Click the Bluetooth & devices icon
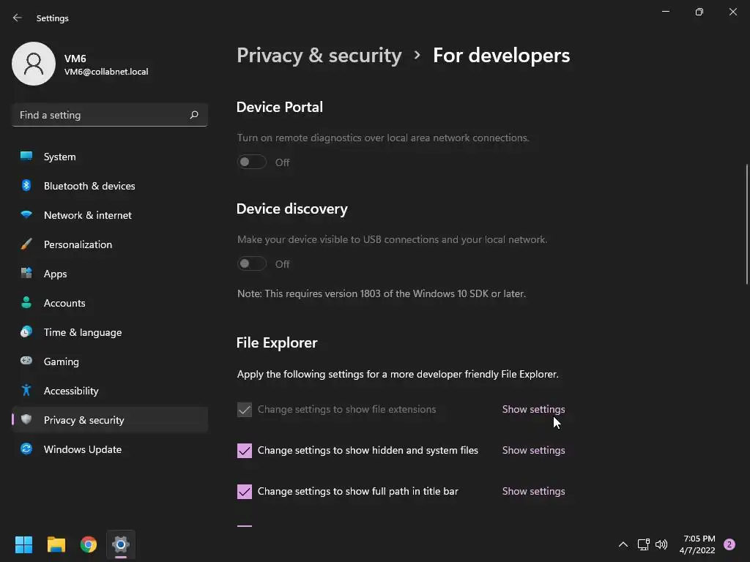The image size is (750, 562). coord(26,186)
